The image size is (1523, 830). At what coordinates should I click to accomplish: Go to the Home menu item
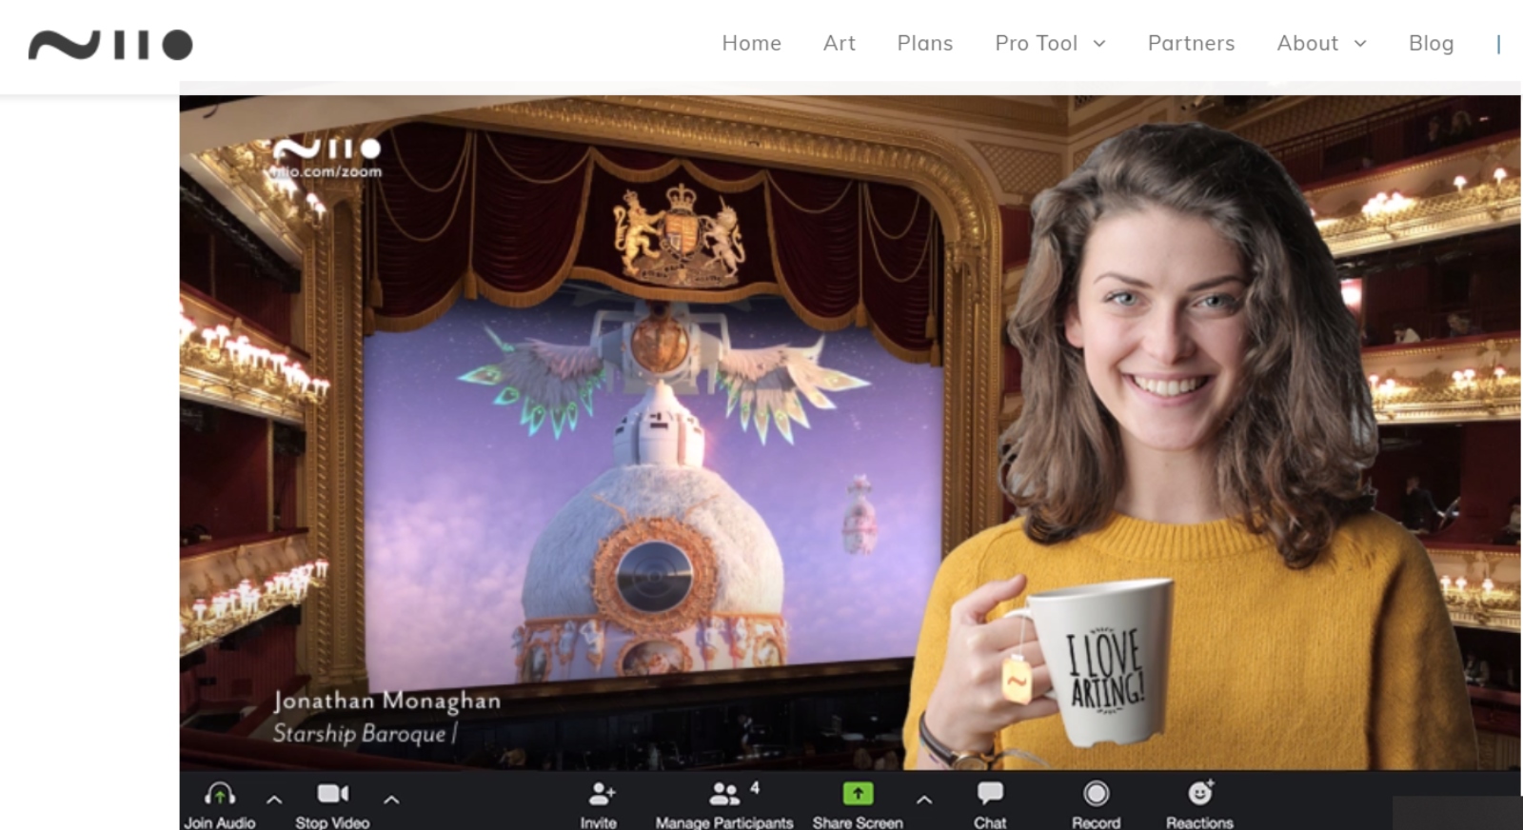click(751, 44)
